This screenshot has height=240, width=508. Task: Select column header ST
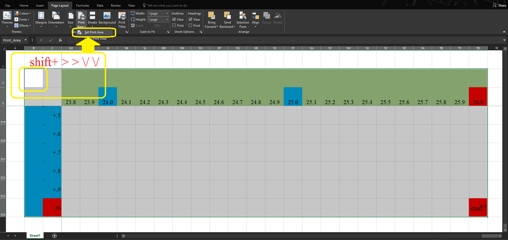[293, 48]
